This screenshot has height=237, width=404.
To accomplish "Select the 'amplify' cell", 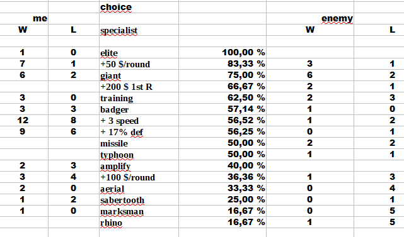I will 139,165.
